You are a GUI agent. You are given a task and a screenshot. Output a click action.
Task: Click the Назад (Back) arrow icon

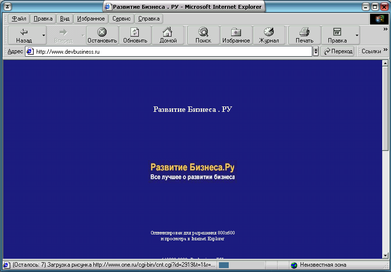pos(23,32)
